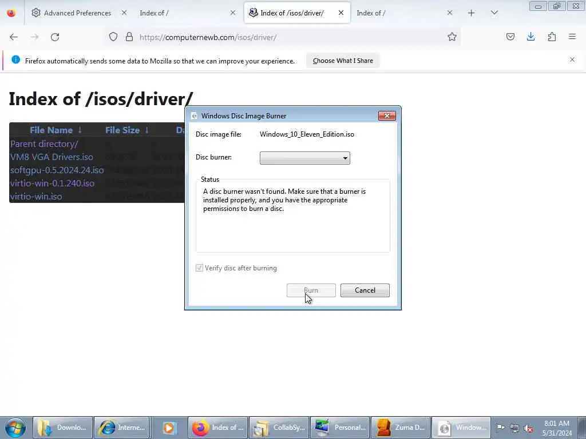
Task: Click the File Size descending sort arrow
Action: pos(147,130)
